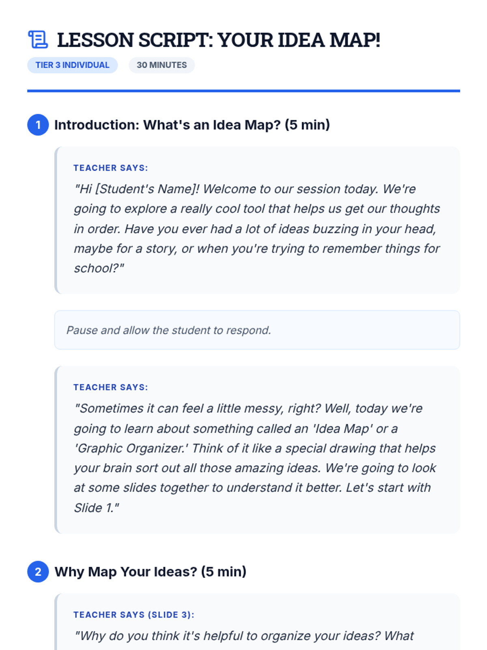Click the scroll document icon beside the title
This screenshot has width=487, height=650.
pos(38,39)
